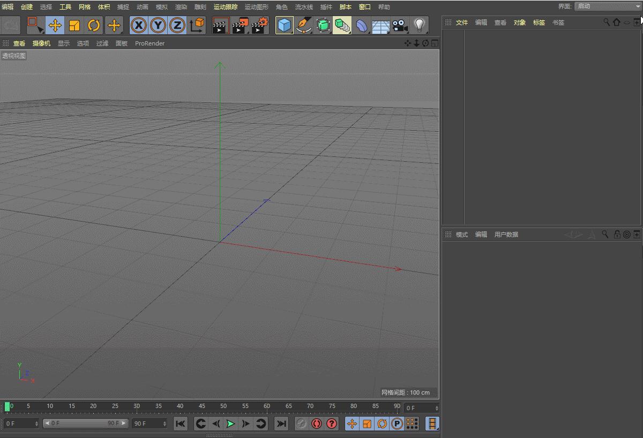The image size is (643, 438).
Task: Open the 渲染 menu
Action: (x=181, y=7)
